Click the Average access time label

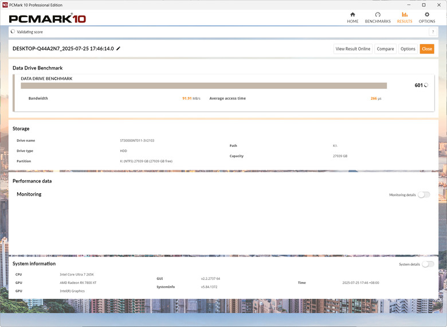click(x=228, y=99)
